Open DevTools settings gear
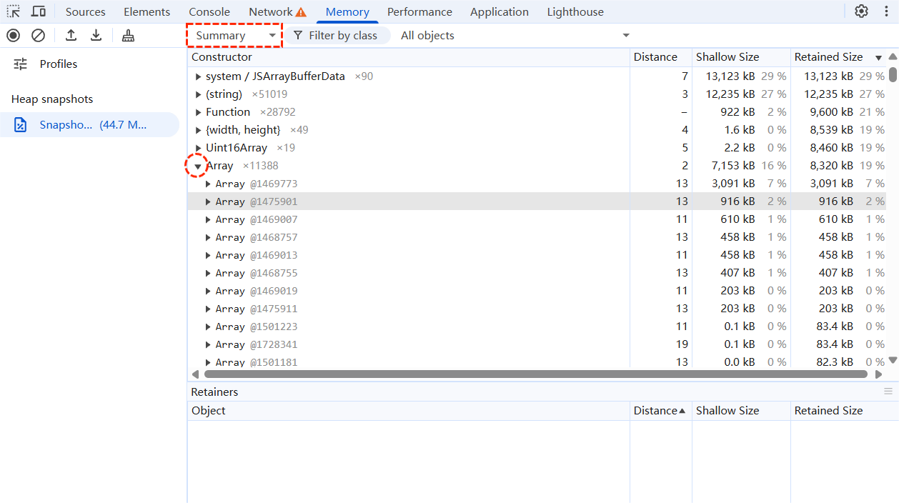This screenshot has height=503, width=899. click(861, 11)
